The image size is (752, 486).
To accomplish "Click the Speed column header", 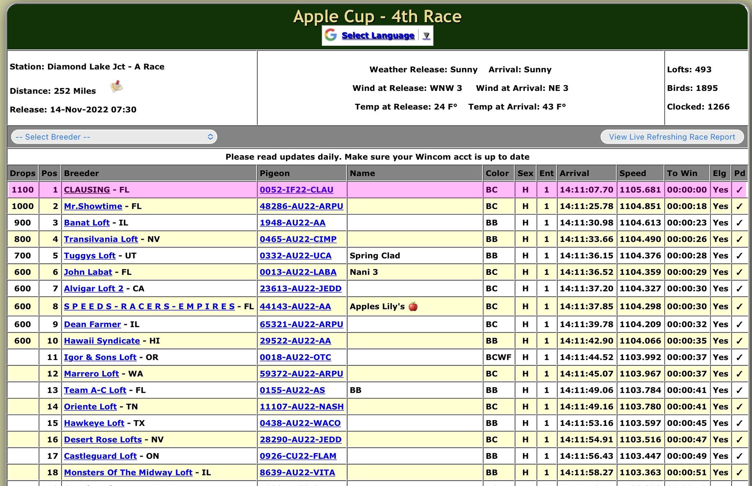I will [632, 173].
